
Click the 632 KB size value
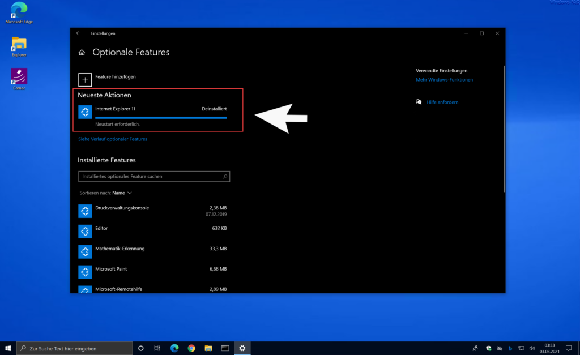pos(219,229)
